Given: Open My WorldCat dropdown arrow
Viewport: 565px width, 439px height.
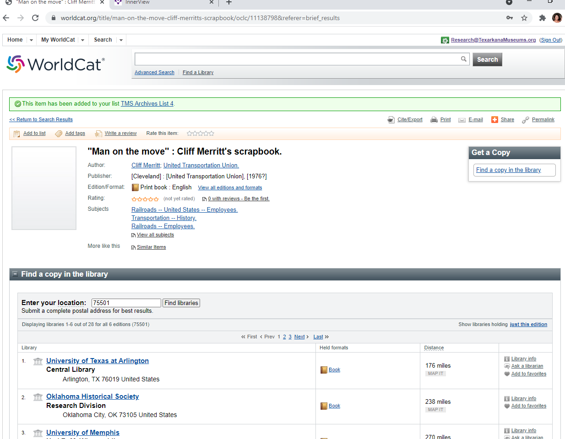Looking at the screenshot, I should 82,40.
